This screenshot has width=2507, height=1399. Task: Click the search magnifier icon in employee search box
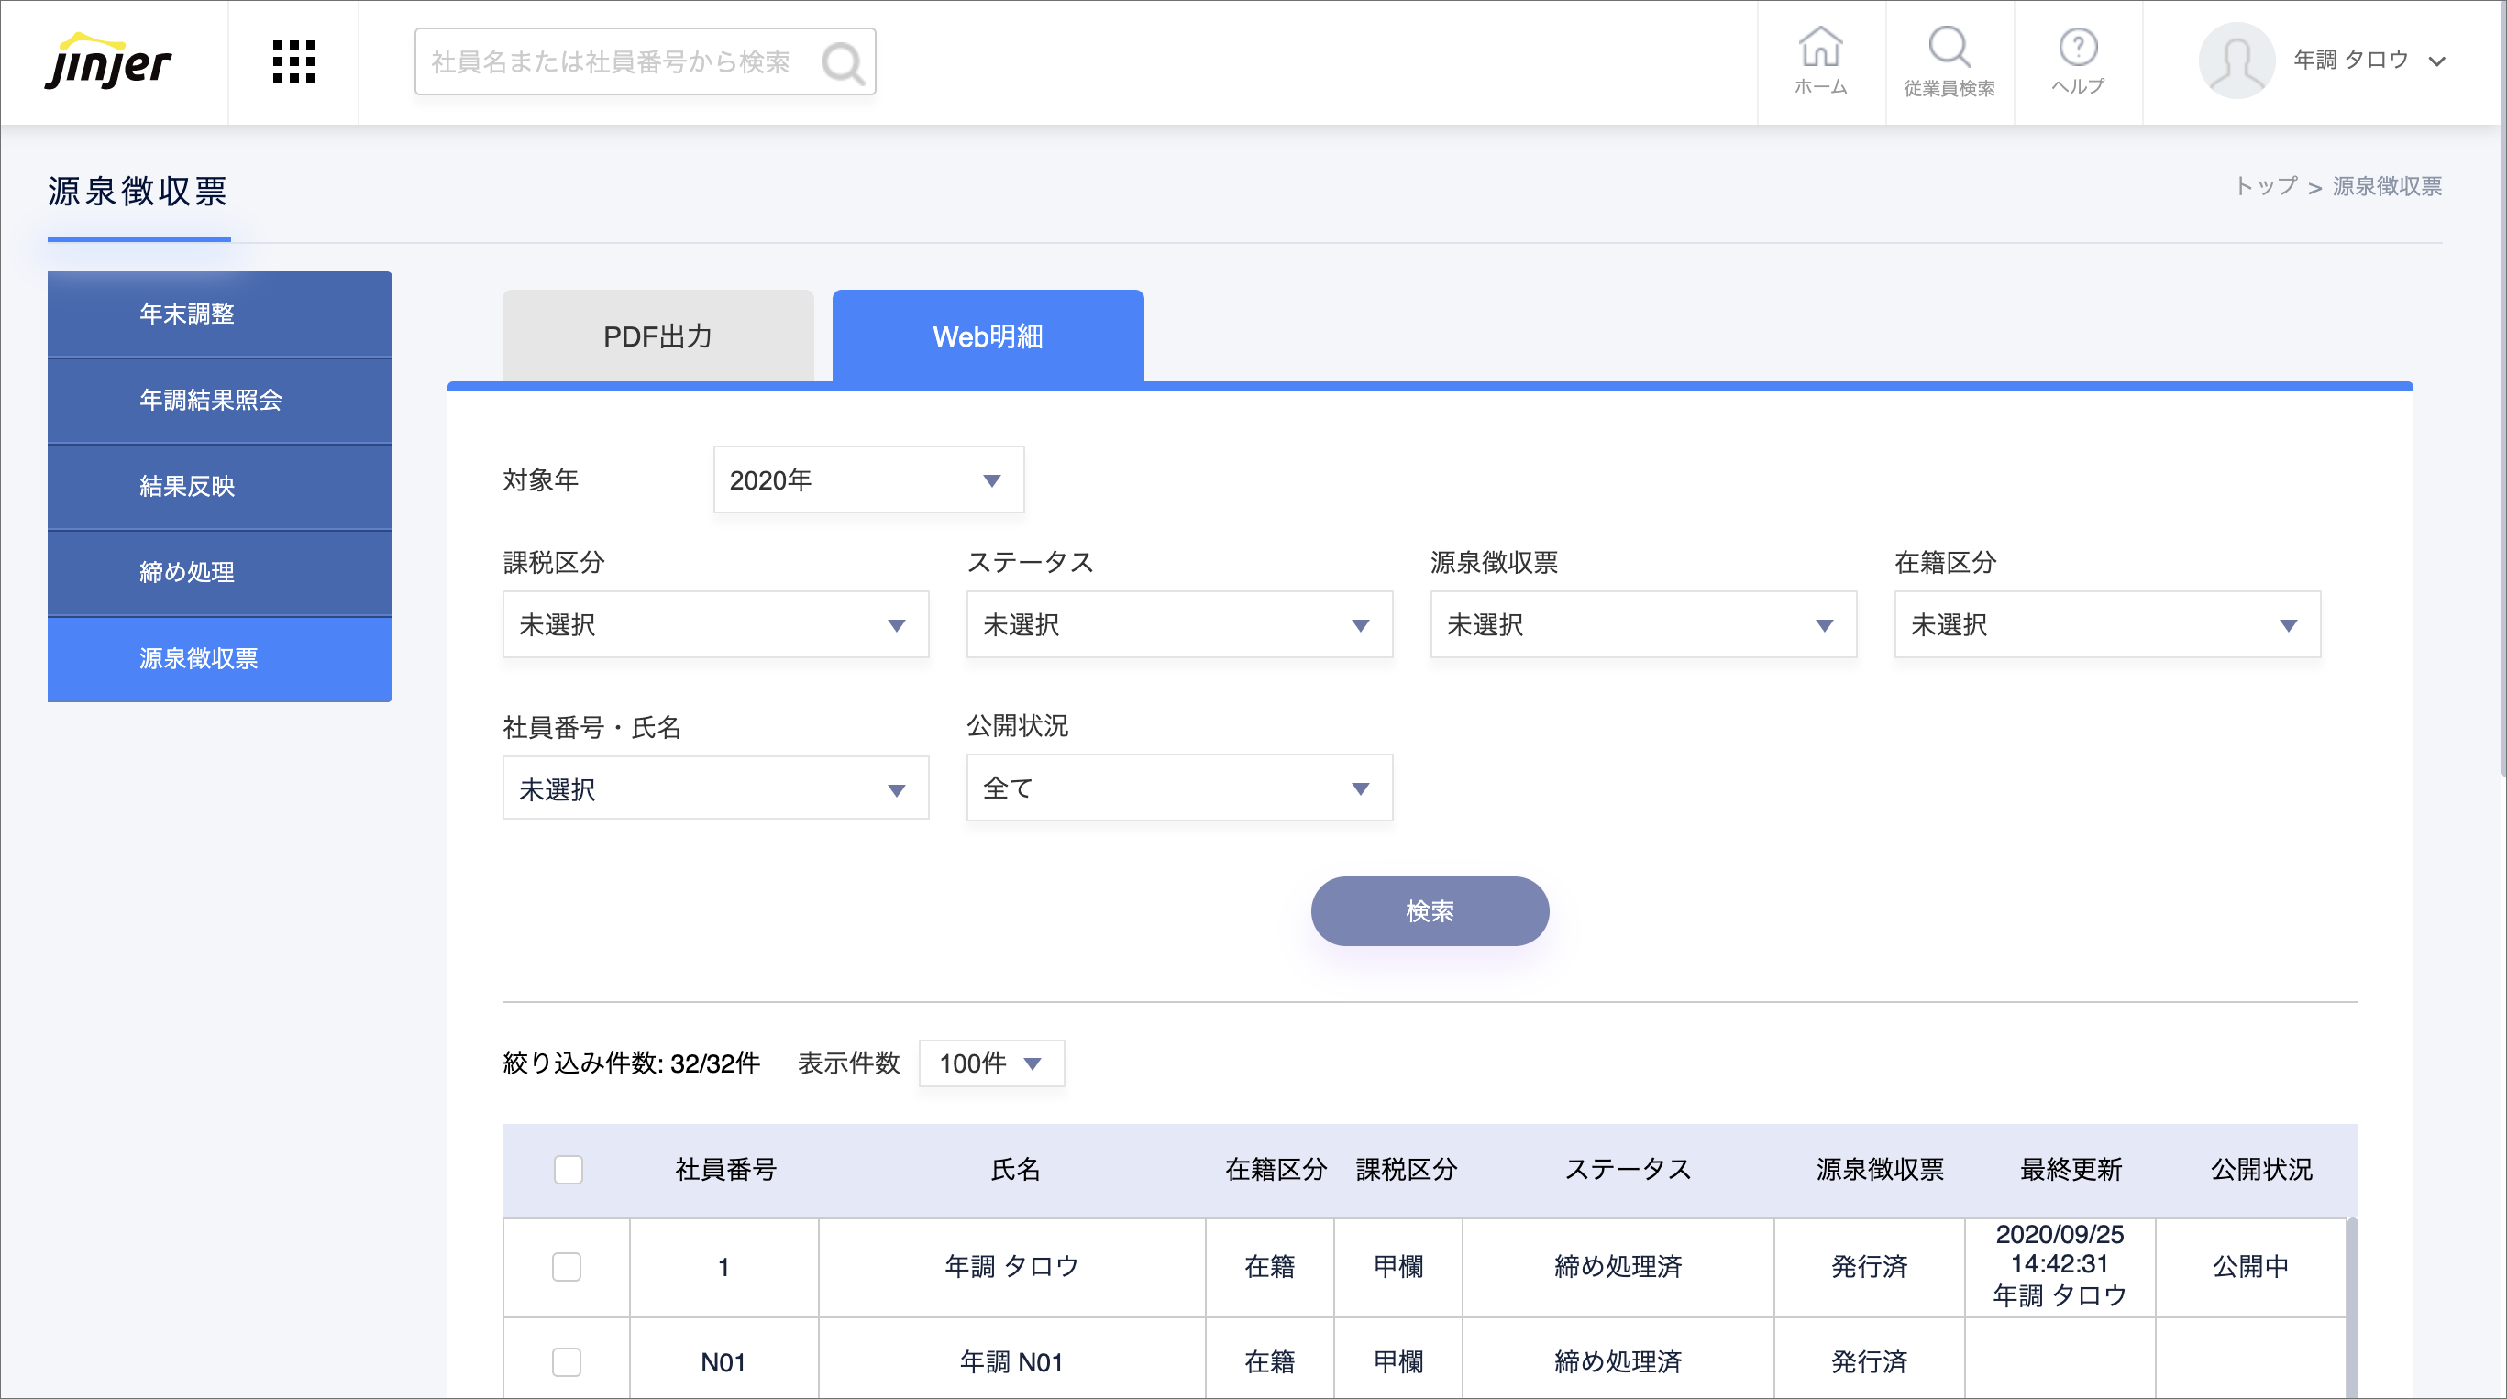(x=843, y=63)
